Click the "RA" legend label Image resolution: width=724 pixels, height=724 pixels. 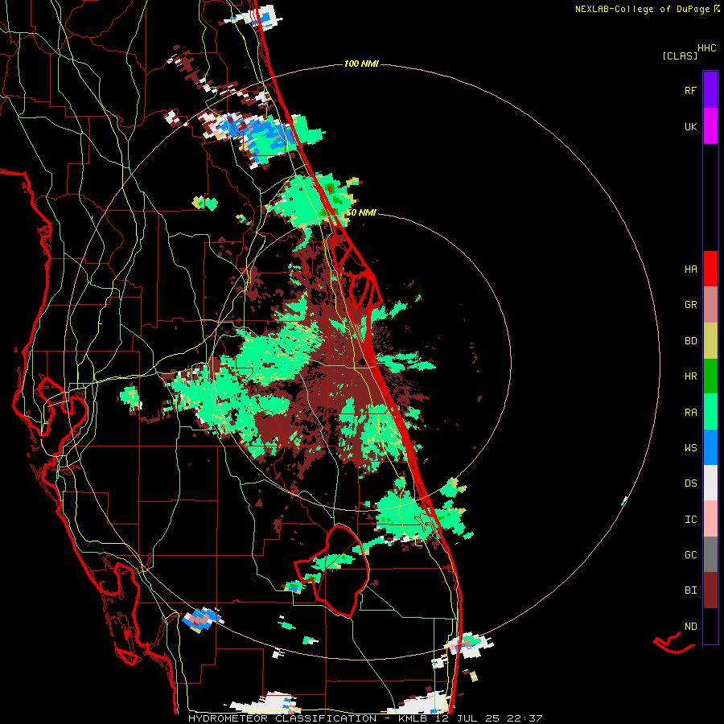click(x=690, y=413)
